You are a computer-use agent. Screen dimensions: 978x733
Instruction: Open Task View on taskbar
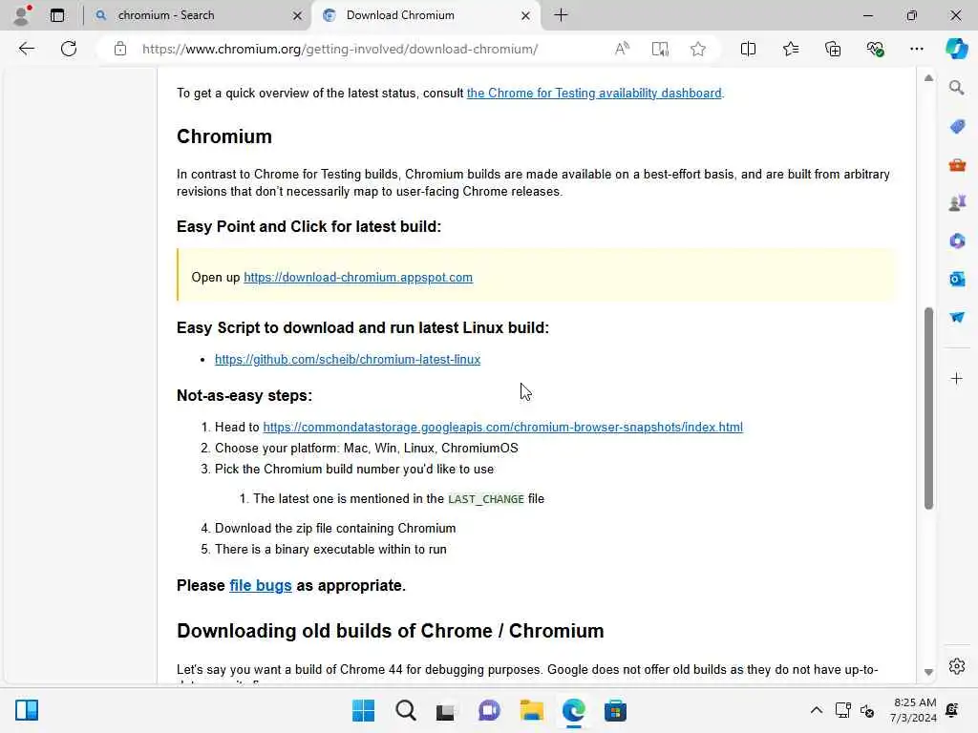click(445, 710)
